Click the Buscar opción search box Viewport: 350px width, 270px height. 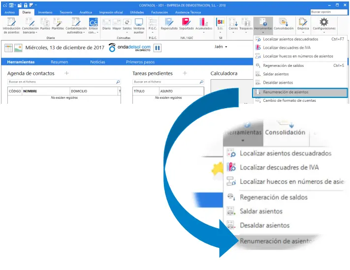point(328,12)
